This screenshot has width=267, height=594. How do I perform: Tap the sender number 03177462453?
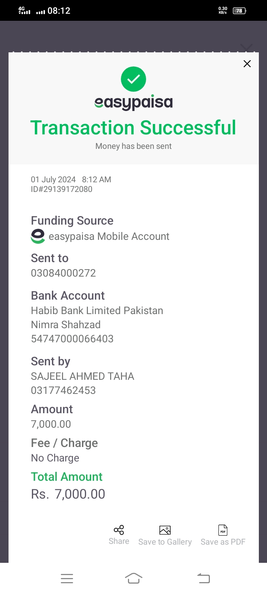tap(63, 391)
